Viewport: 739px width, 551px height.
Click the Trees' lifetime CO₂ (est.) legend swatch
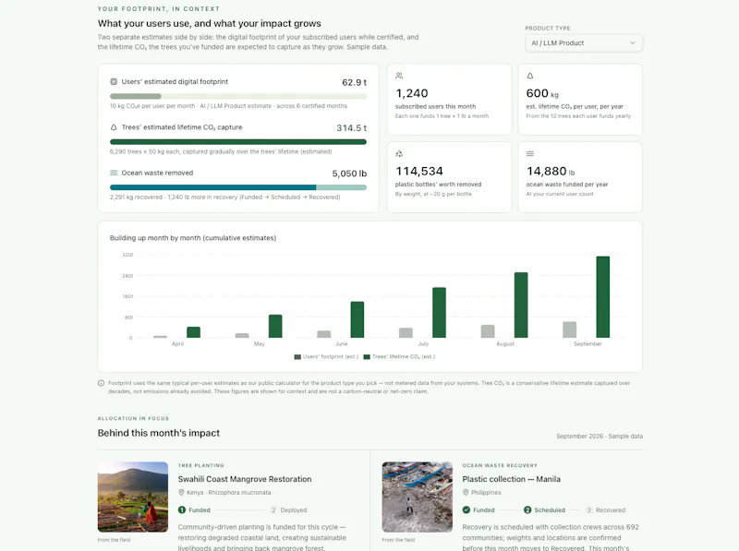(x=367, y=357)
